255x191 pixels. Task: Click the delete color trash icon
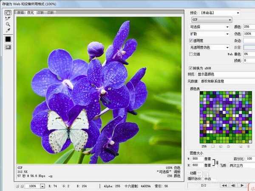[248, 146]
